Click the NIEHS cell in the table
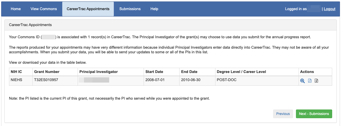 coord(16,80)
